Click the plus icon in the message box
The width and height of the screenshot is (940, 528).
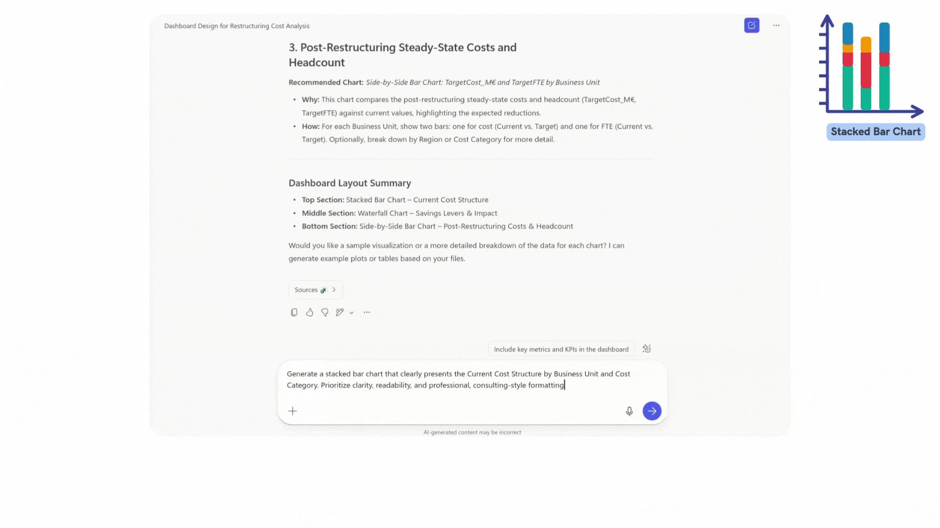coord(293,411)
